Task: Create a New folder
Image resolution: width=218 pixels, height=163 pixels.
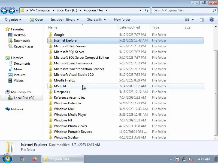Action: [122, 20]
